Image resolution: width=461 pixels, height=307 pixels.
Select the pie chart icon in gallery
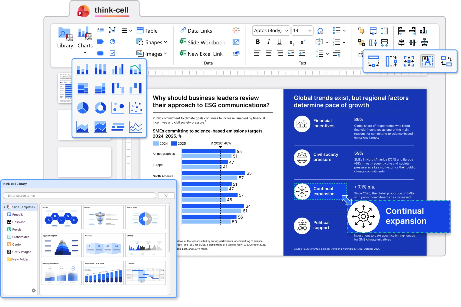(x=83, y=108)
